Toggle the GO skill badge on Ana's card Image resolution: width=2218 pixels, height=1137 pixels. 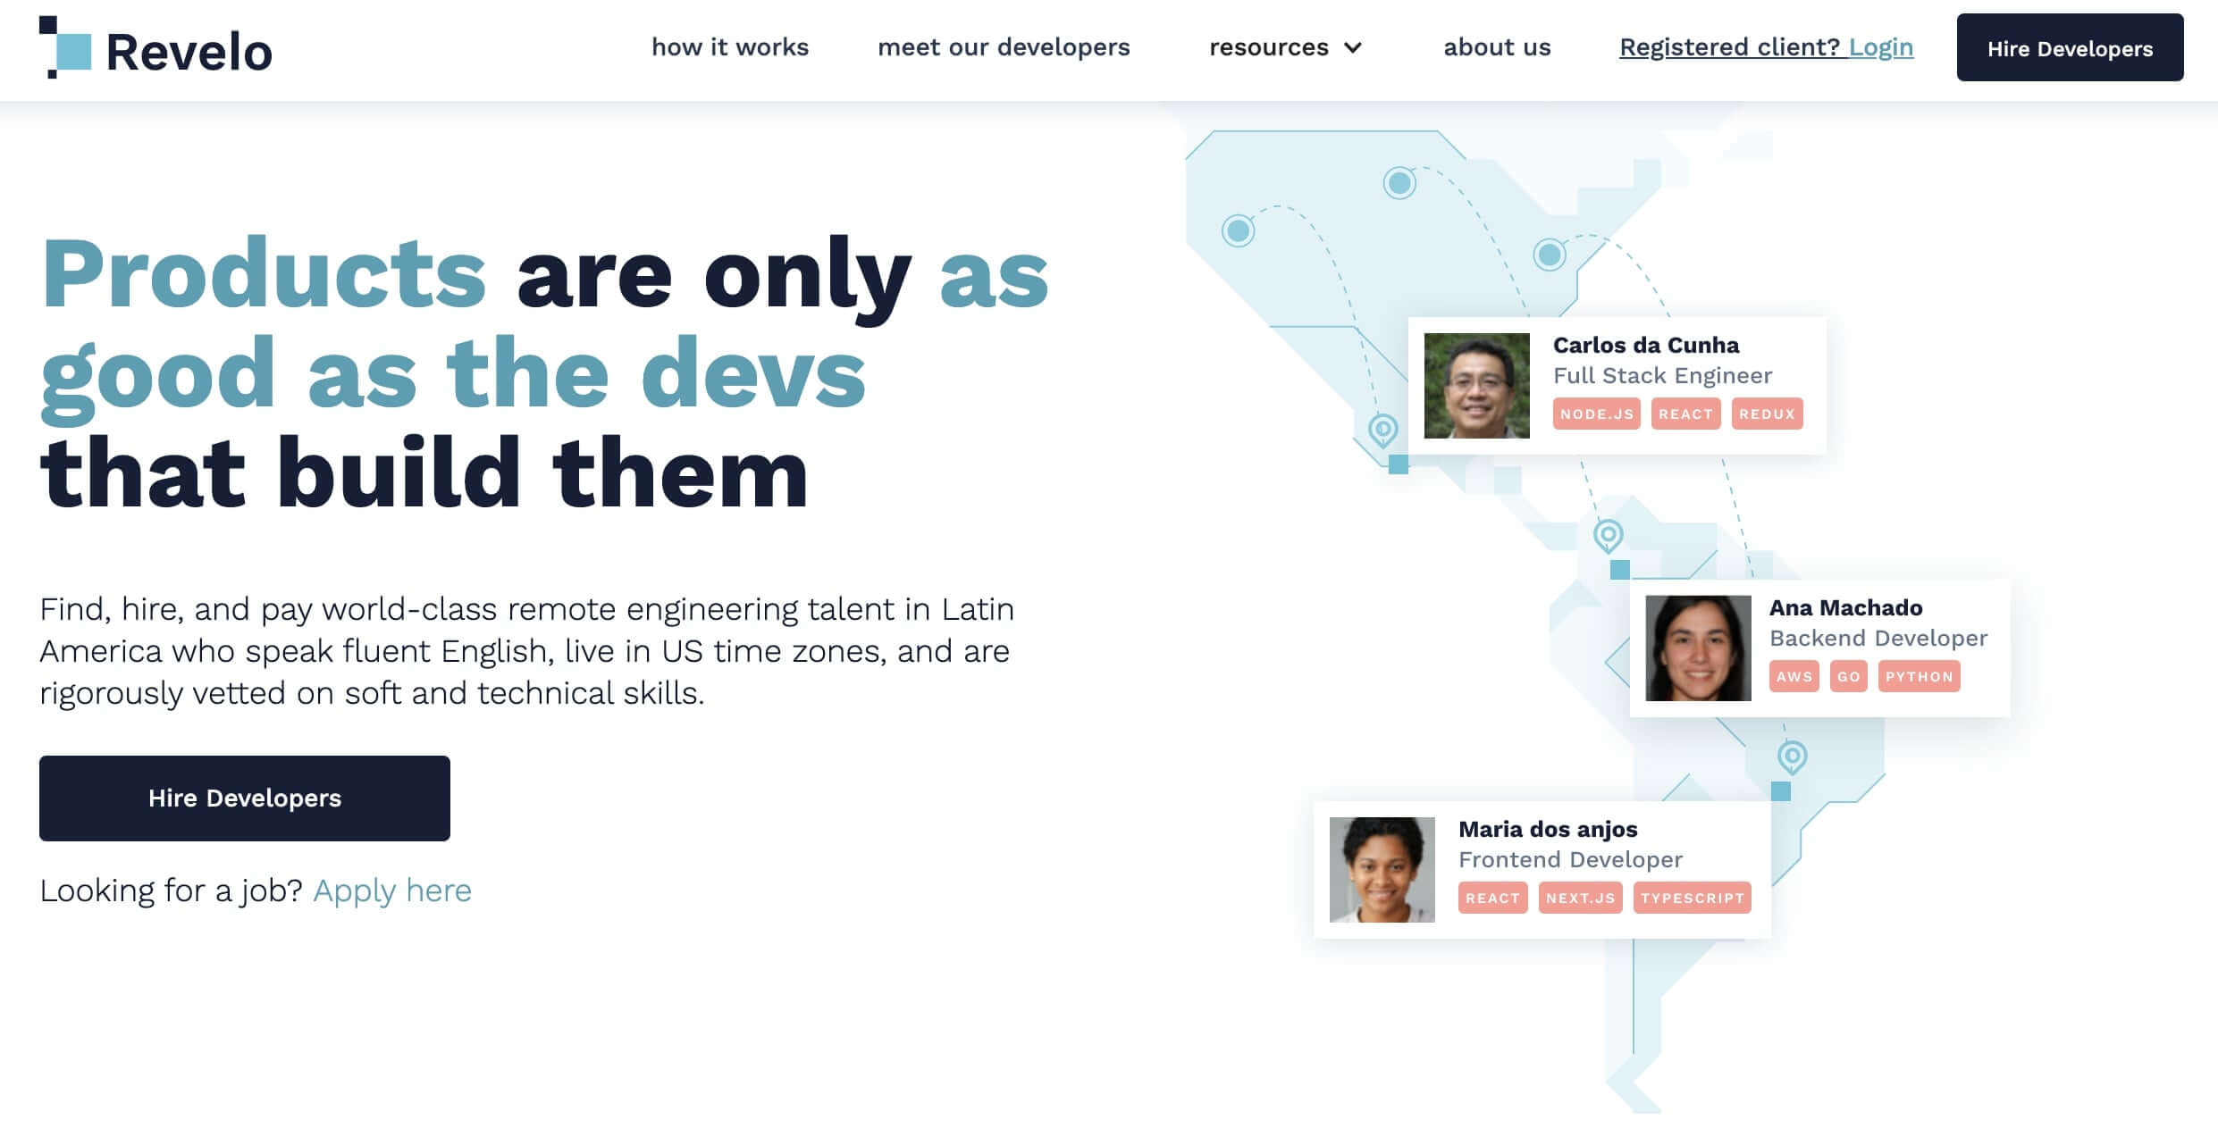tap(1850, 676)
